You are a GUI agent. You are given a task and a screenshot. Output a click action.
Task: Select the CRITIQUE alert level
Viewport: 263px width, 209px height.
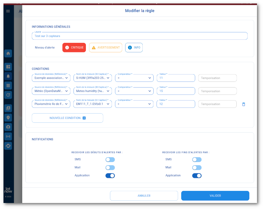[x=74, y=48]
